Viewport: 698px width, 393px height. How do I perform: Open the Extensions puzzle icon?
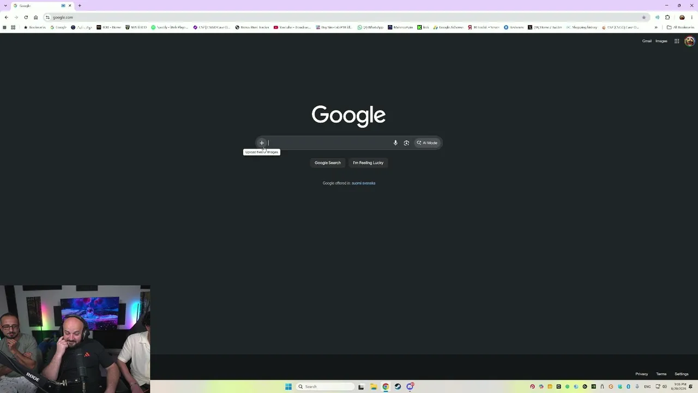(x=667, y=17)
